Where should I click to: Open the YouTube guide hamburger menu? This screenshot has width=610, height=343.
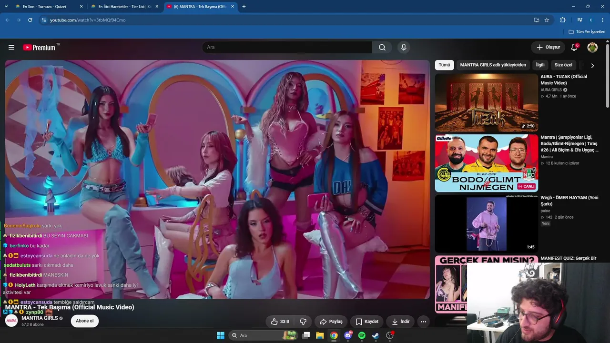pyautogui.click(x=11, y=47)
